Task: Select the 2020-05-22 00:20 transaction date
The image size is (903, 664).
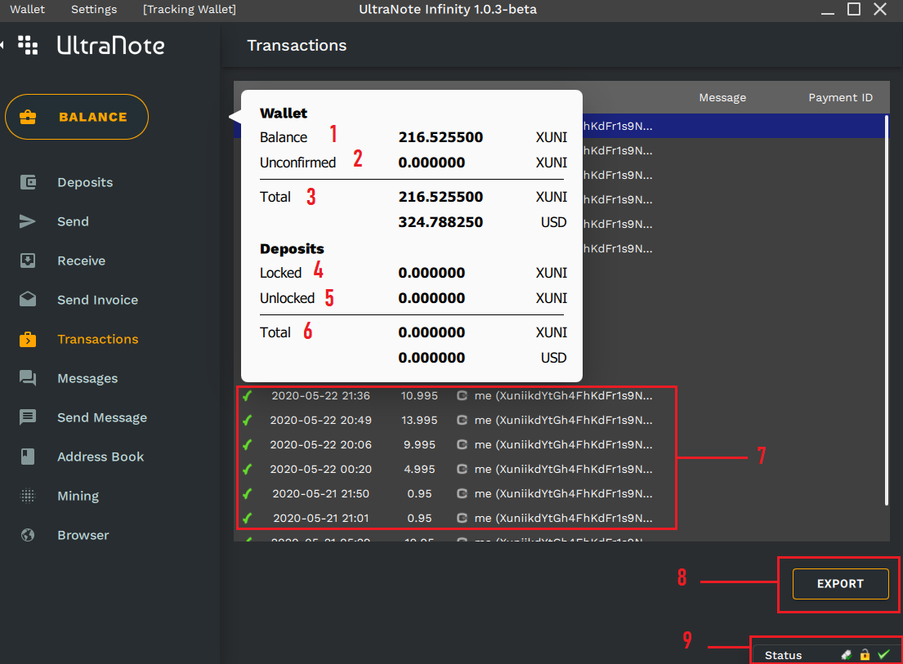Action: coord(321,469)
